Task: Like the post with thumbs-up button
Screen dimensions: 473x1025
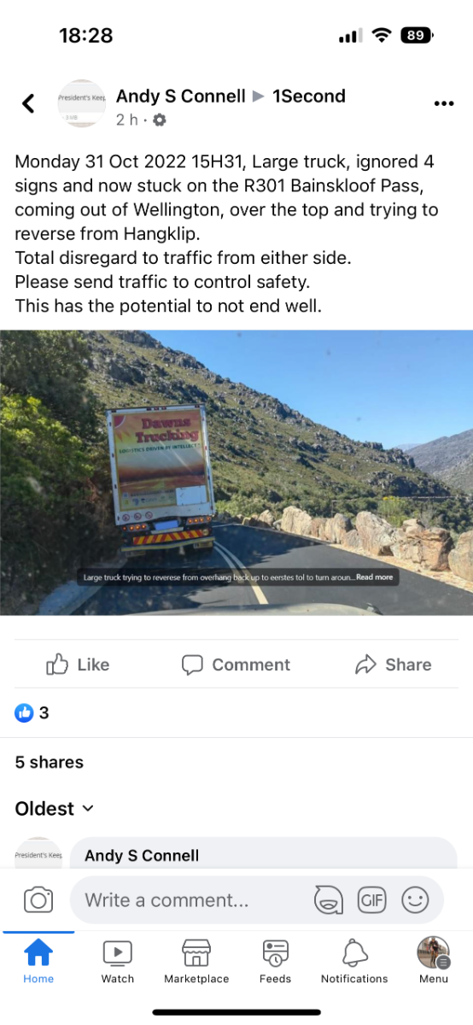Action: [78, 665]
